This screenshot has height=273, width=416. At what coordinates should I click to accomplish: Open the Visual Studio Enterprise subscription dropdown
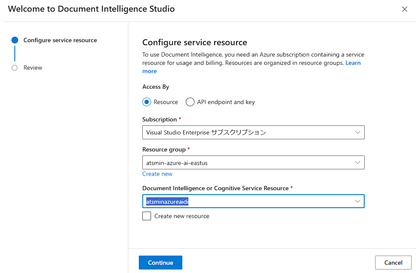[248, 132]
